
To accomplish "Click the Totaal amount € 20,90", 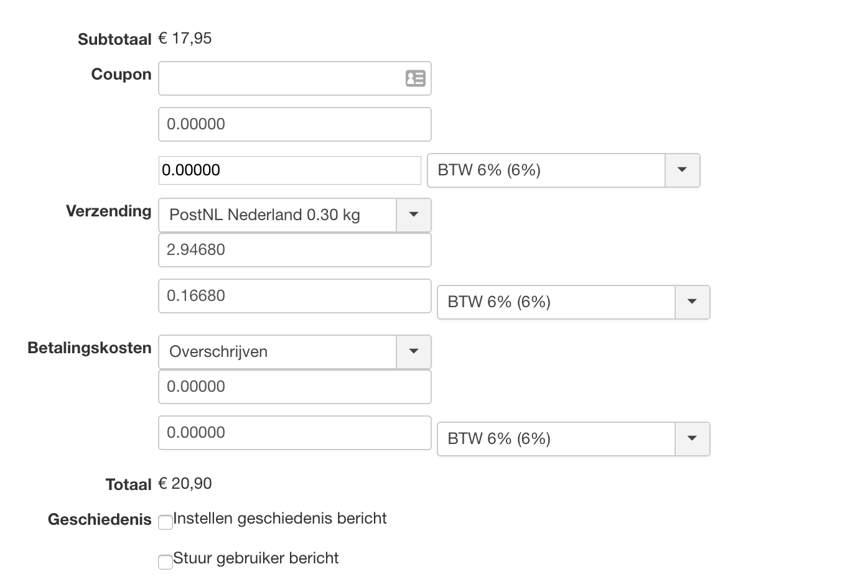I will pyautogui.click(x=185, y=484).
